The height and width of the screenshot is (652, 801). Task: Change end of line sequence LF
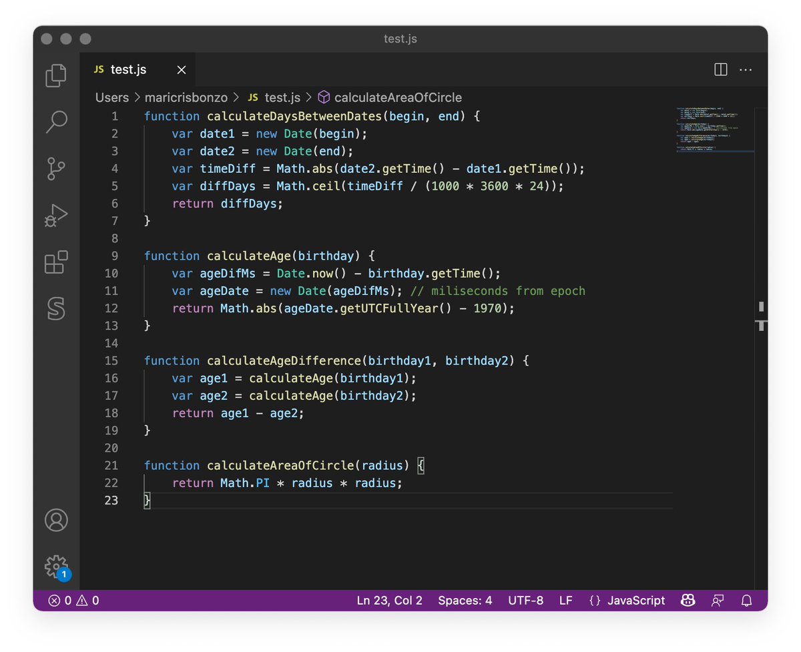[566, 601]
